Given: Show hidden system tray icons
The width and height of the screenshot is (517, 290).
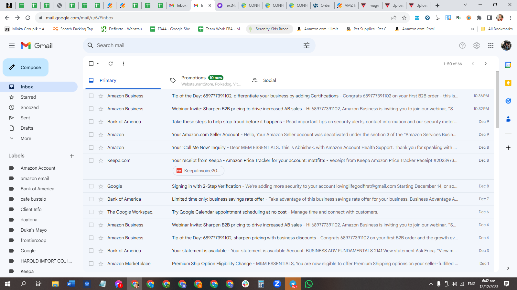Looking at the screenshot, I should [431, 284].
